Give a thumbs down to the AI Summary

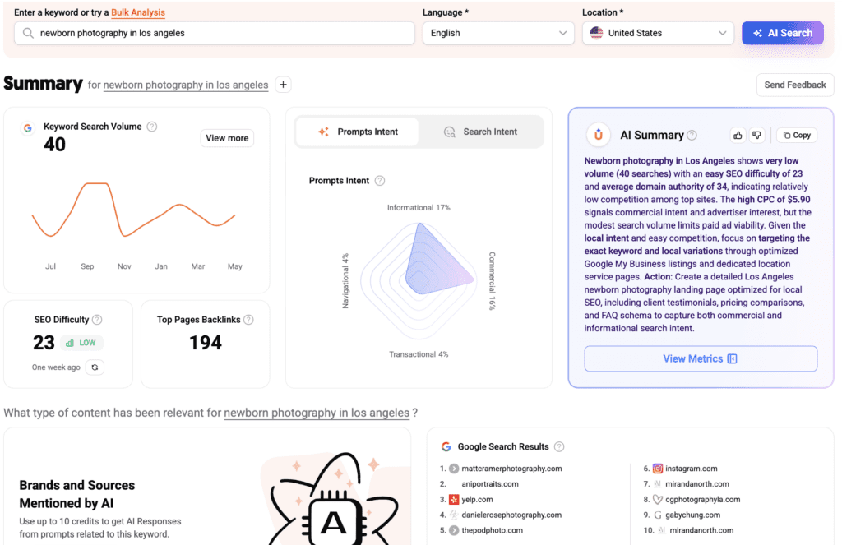tap(756, 136)
